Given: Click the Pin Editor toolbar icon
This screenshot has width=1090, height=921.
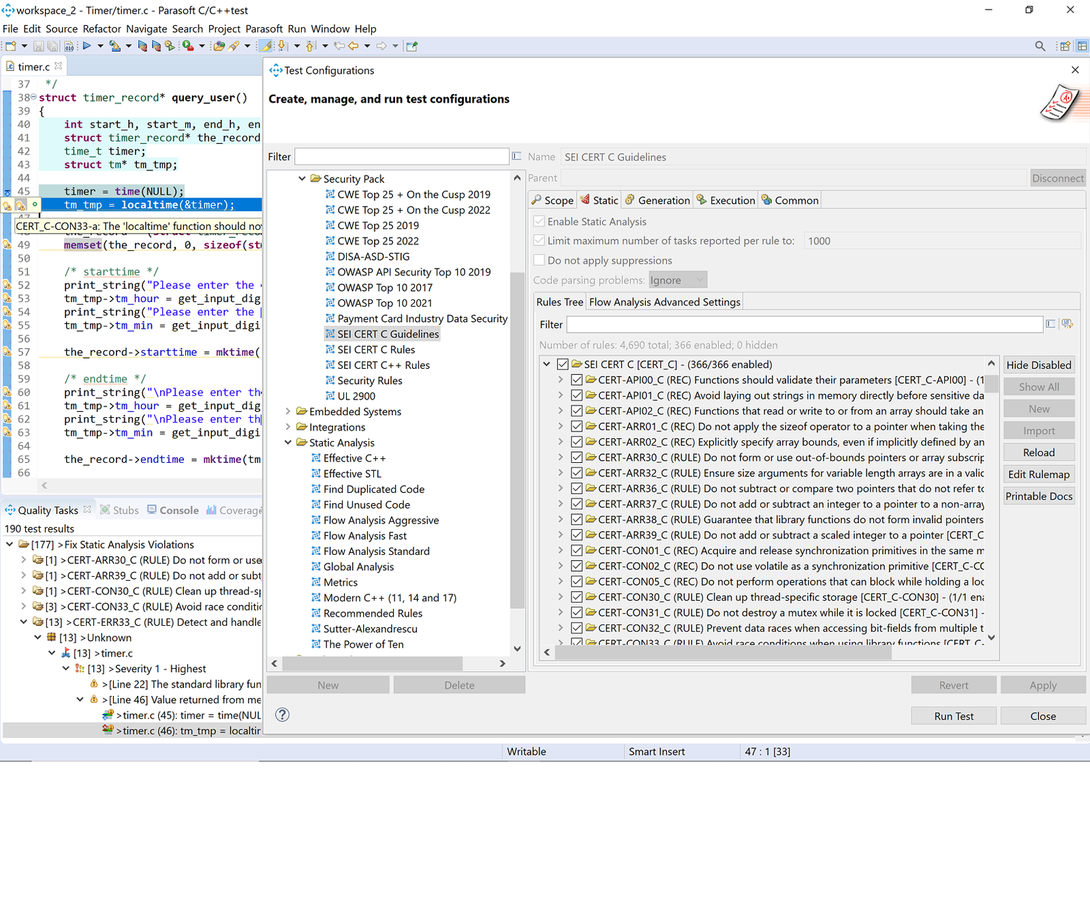Looking at the screenshot, I should (411, 46).
